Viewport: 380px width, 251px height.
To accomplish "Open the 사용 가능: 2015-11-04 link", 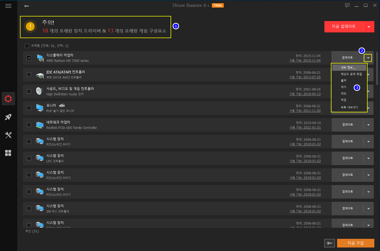I will click(x=305, y=61).
